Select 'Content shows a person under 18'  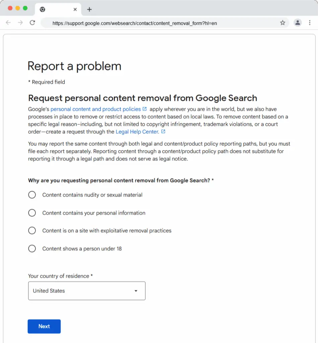[32, 249]
